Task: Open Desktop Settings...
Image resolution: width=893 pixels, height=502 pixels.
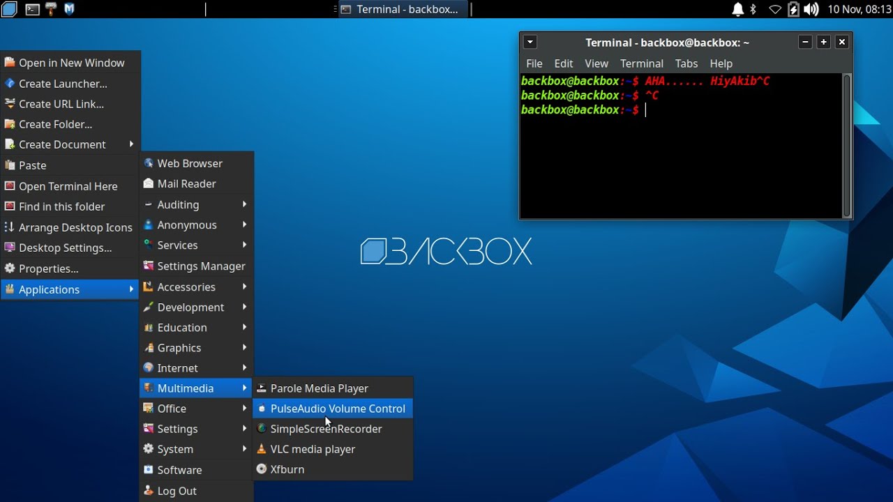Action: (x=70, y=248)
